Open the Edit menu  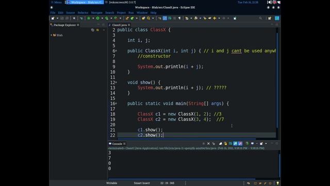(61, 12)
